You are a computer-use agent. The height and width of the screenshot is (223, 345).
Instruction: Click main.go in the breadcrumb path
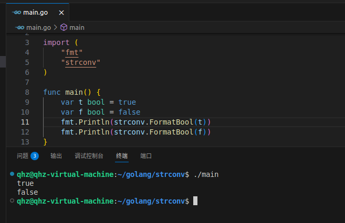click(38, 28)
